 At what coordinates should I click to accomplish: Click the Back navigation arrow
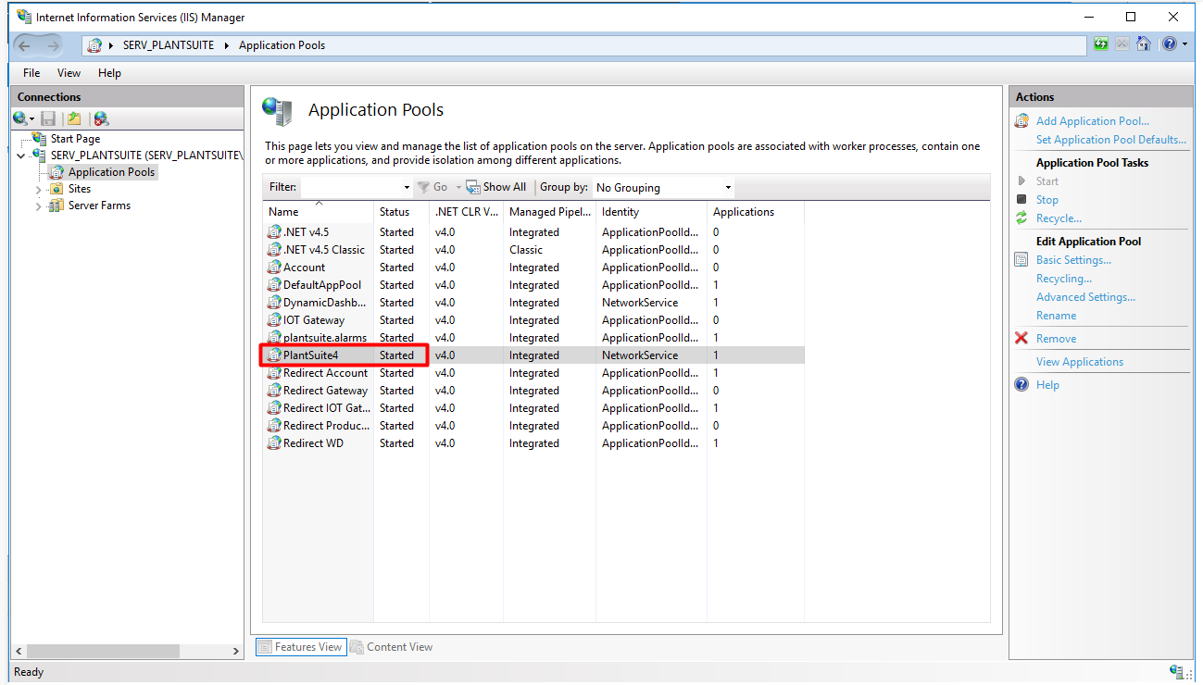(x=25, y=45)
